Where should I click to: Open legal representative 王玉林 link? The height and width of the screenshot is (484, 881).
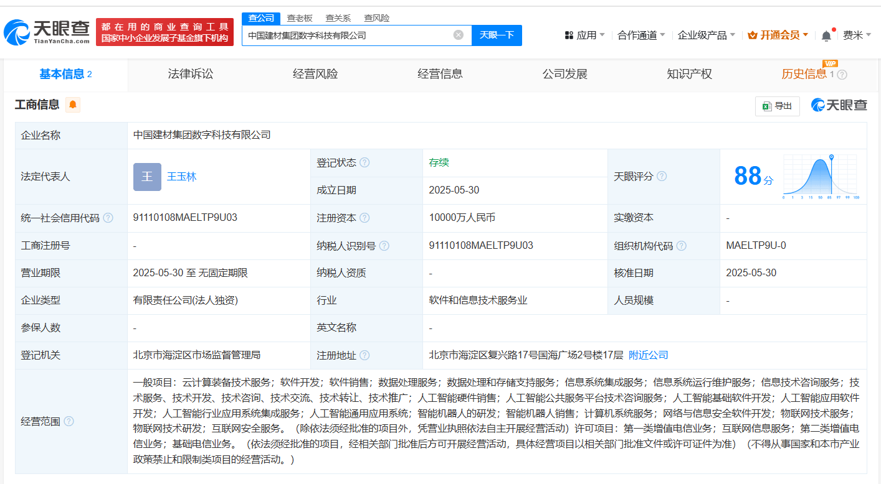pyautogui.click(x=181, y=177)
